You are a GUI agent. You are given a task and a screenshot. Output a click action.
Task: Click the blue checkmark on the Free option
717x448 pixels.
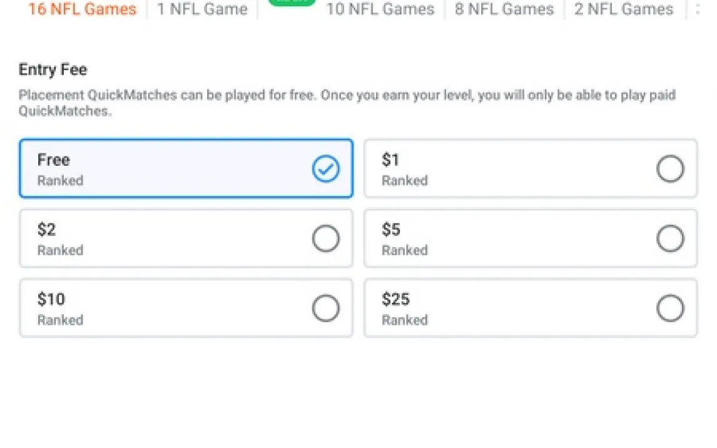point(326,169)
